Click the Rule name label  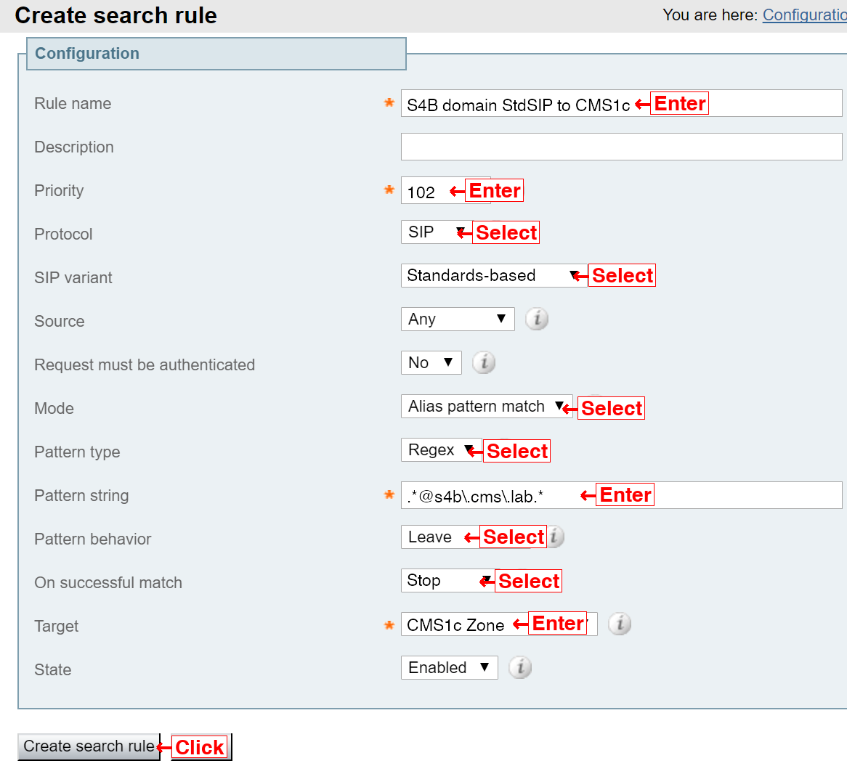[73, 104]
